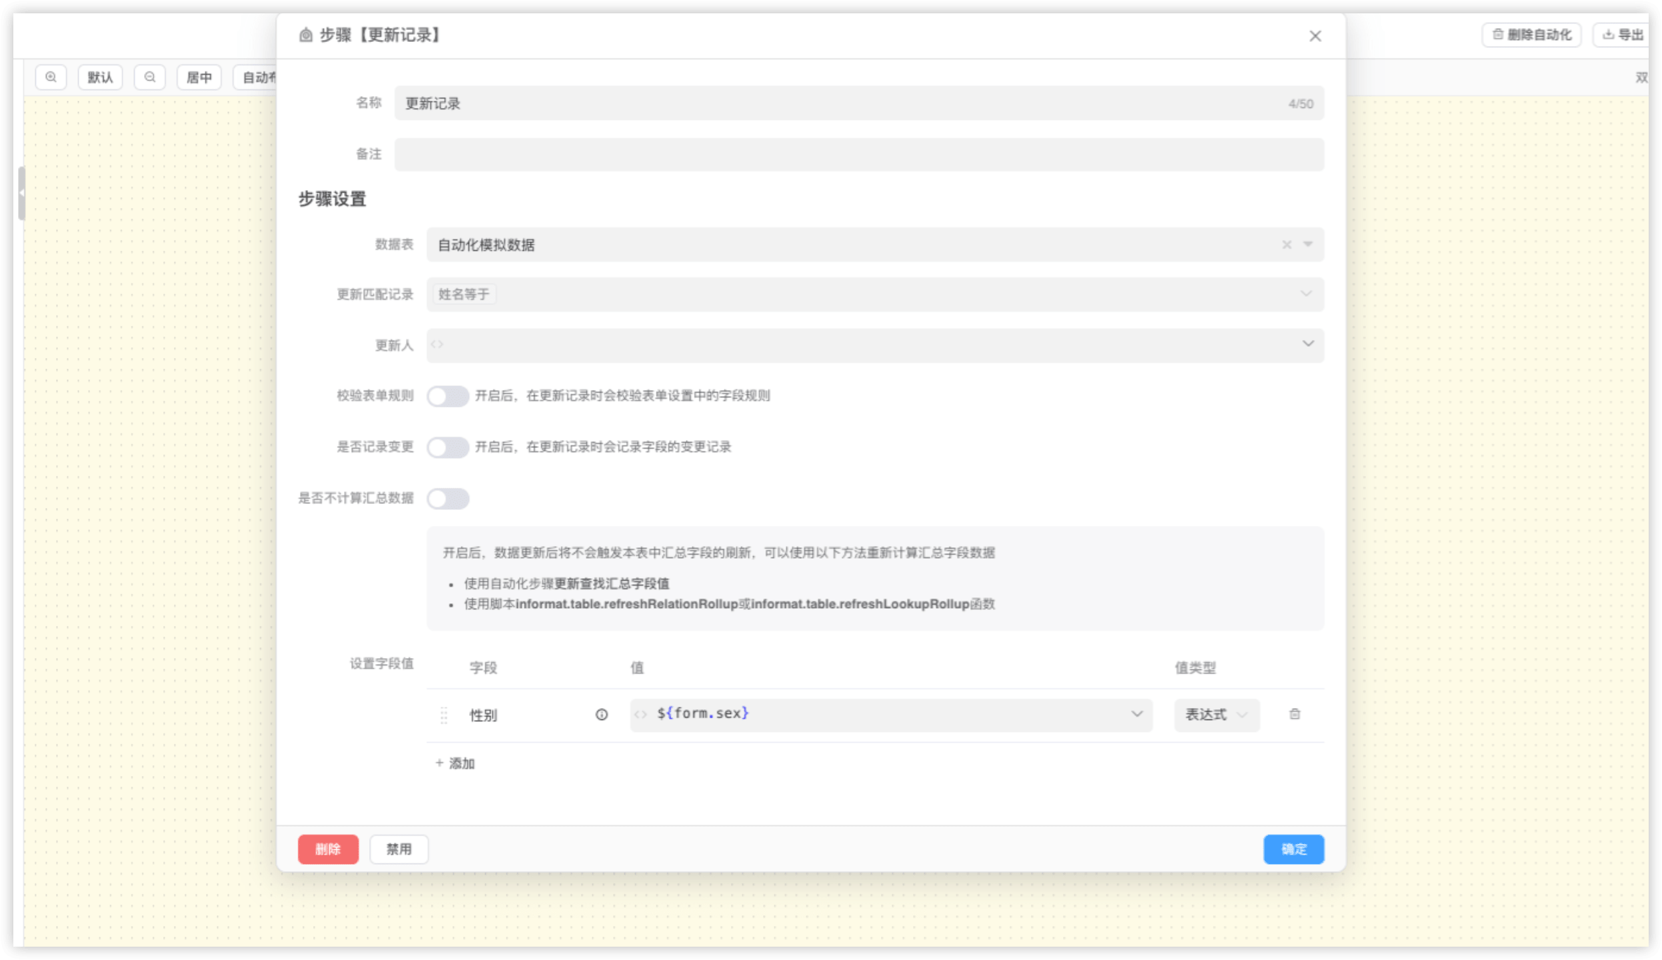Screen dimensions: 1662x960
Task: Click the code brackets icon in the 更新人 field
Action: coord(437,345)
